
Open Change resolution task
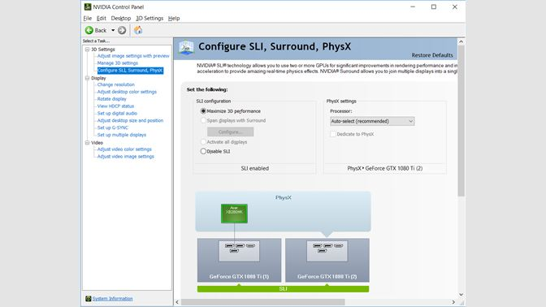tap(115, 84)
